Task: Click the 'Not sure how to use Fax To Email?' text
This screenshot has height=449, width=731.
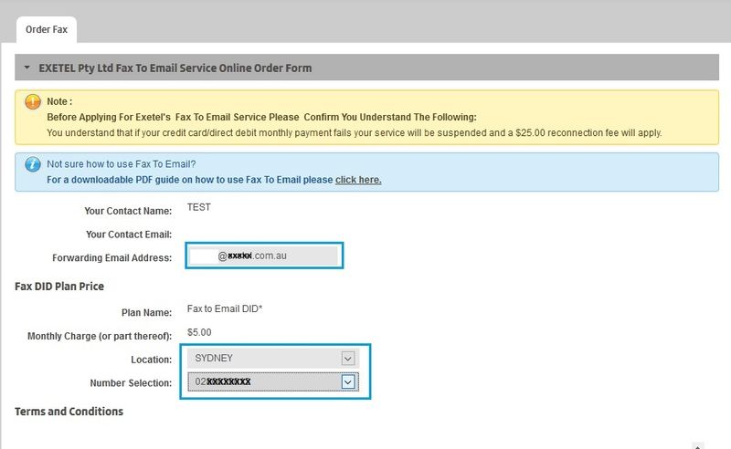Action: pyautogui.click(x=122, y=164)
